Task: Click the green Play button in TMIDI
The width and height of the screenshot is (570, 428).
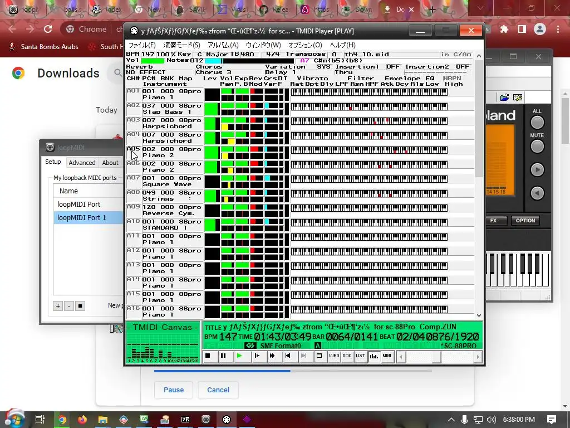Action: tap(239, 356)
